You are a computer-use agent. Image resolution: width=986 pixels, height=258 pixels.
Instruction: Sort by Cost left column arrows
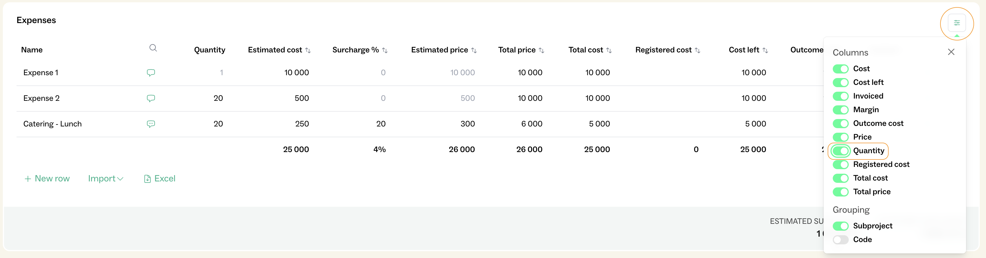coord(765,50)
